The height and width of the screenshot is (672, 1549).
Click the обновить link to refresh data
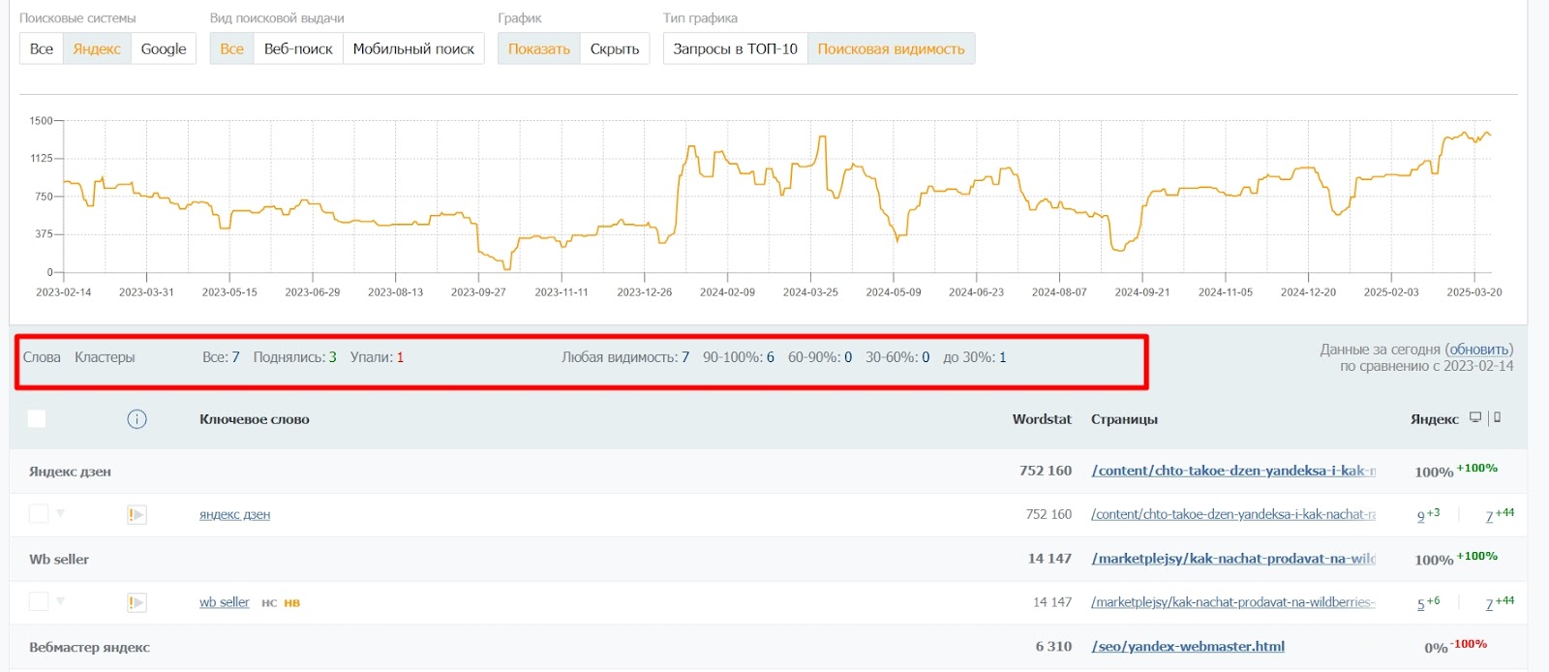[1478, 350]
